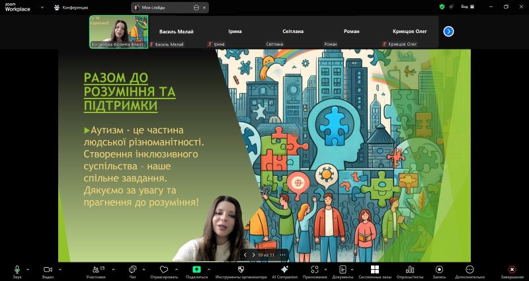The image size is (529, 281).
Task: Go to previous slide arrow in slide controls
Action: [245, 255]
